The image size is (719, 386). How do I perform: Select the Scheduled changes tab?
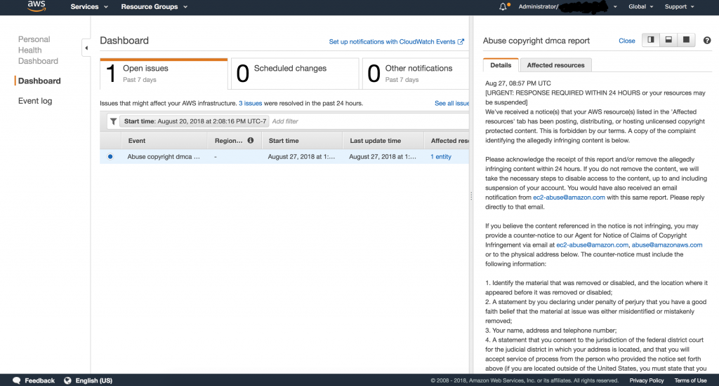[x=295, y=73]
